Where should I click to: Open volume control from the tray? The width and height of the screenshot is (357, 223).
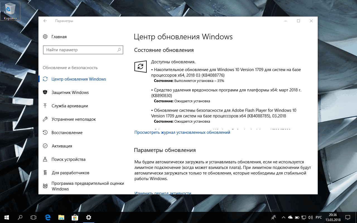[310, 217]
